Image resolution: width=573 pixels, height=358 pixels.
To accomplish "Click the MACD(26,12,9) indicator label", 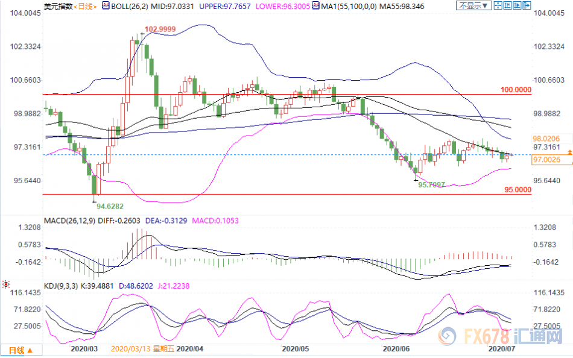I will [70, 221].
